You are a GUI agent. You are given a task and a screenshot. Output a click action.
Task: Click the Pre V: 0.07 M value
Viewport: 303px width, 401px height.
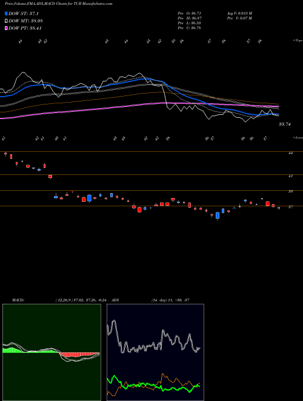240,18
